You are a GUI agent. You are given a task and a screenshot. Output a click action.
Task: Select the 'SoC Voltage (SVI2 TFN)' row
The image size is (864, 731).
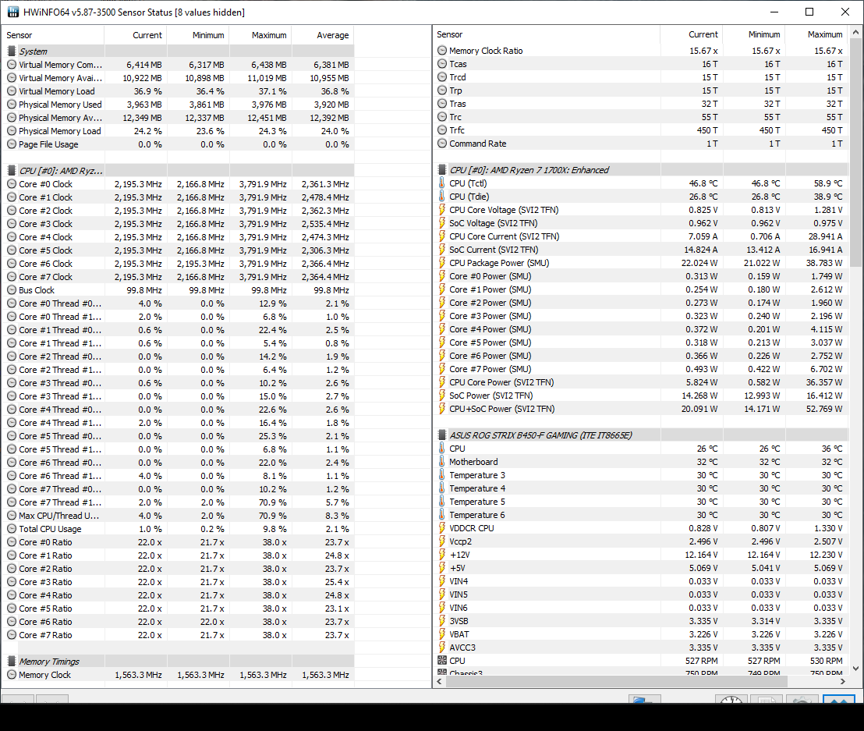pos(642,222)
